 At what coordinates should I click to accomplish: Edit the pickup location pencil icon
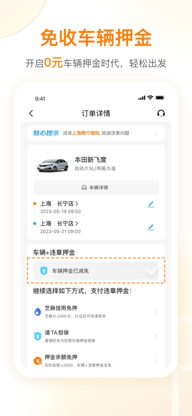coord(151,204)
